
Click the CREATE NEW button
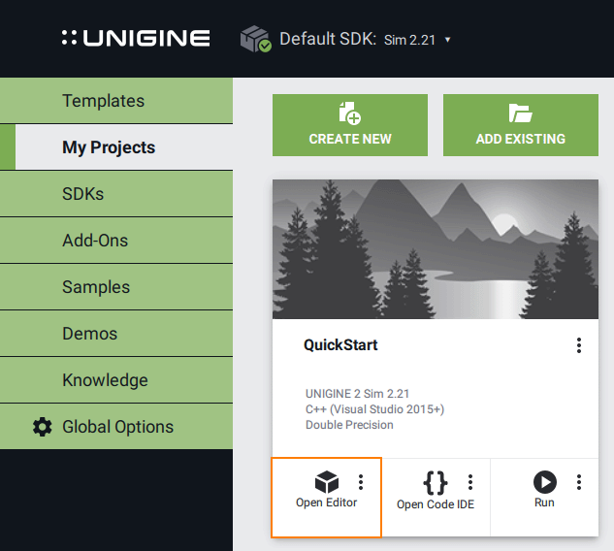[350, 125]
